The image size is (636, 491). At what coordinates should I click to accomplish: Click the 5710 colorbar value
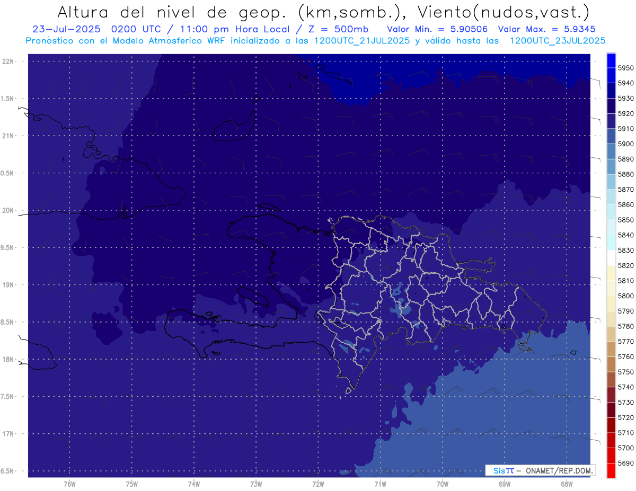pyautogui.click(x=626, y=433)
